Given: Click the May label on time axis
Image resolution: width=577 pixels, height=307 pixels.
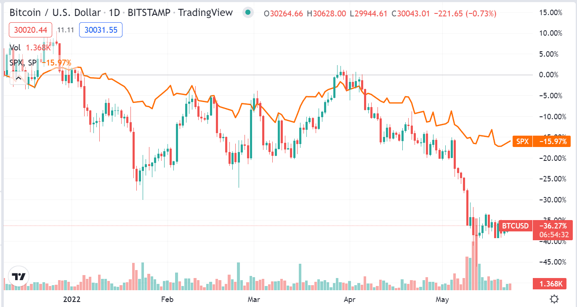Looking at the screenshot, I should point(442,299).
